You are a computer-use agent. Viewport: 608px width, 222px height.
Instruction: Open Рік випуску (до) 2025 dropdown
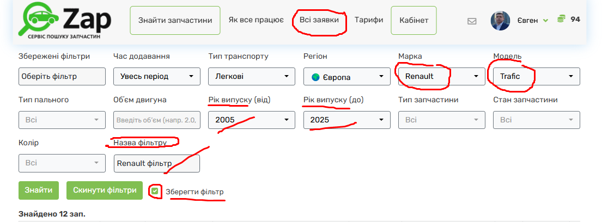(x=346, y=120)
